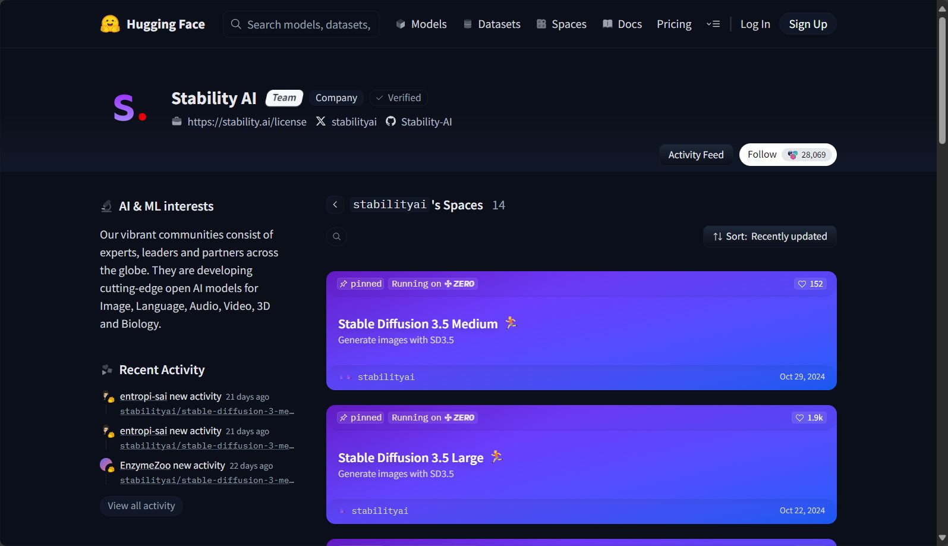The image size is (948, 546).
Task: Click View all activity
Action: pos(141,506)
